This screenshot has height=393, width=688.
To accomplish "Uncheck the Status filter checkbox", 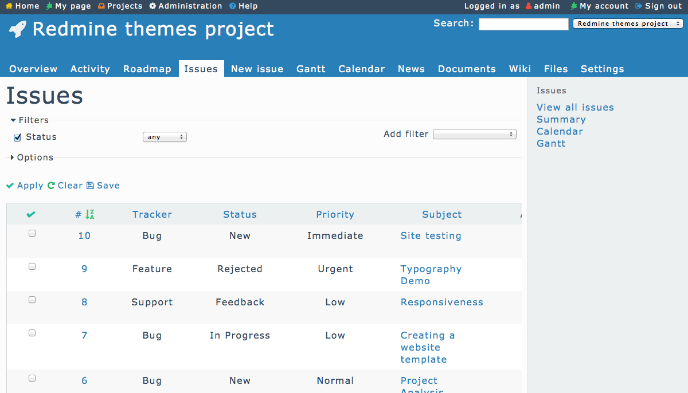I will pyautogui.click(x=17, y=137).
